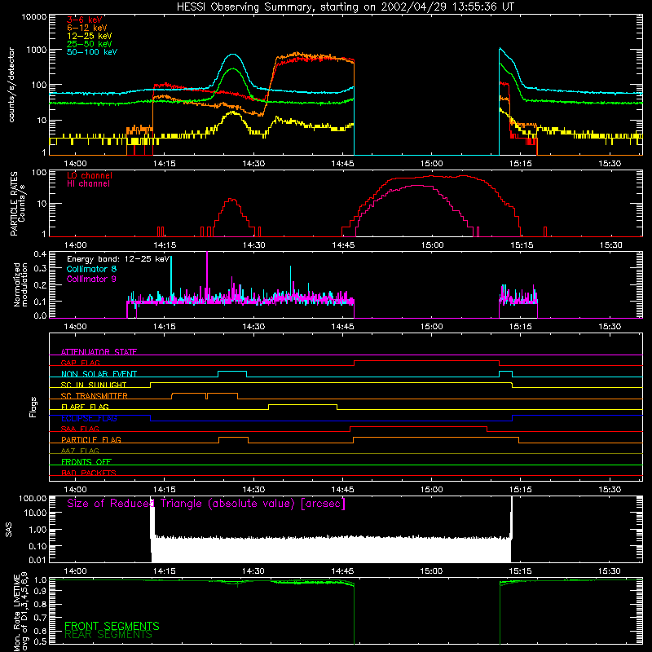Select the LO channel legend label
This screenshot has width=652, height=652.
pos(90,175)
